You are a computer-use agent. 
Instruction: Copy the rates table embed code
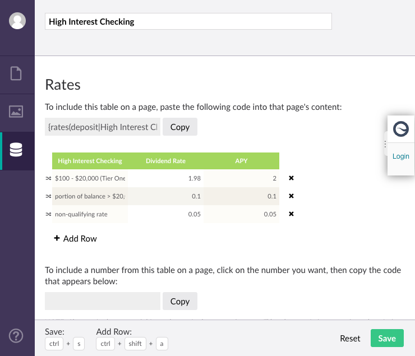coord(180,127)
